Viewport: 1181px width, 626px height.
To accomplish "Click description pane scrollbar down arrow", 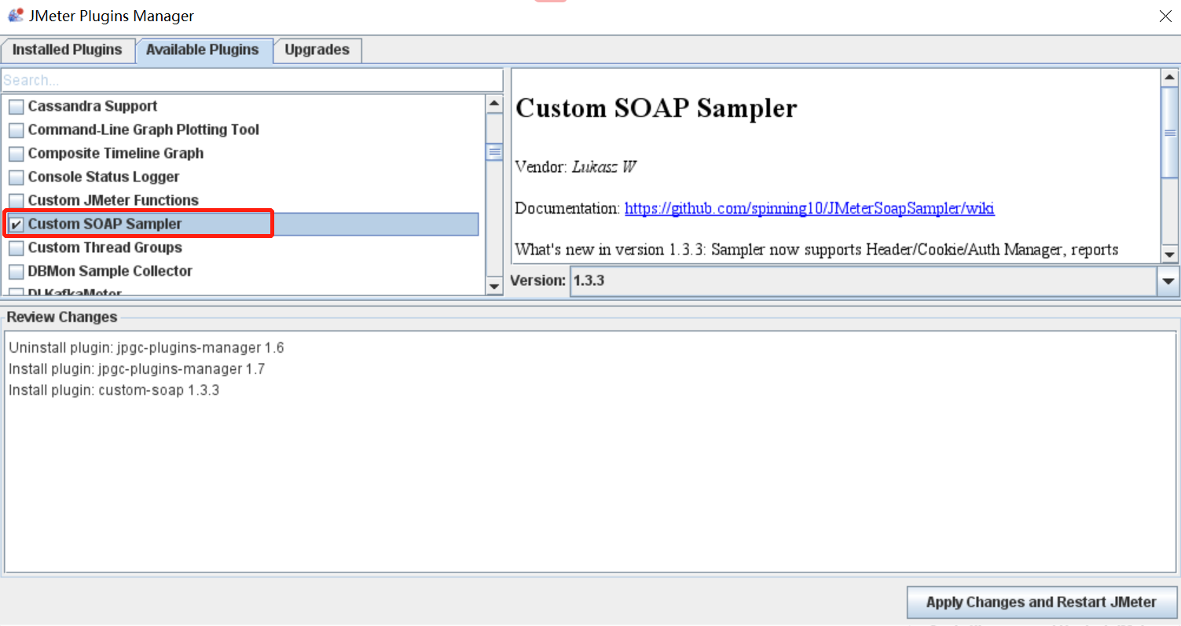I will pyautogui.click(x=1169, y=254).
